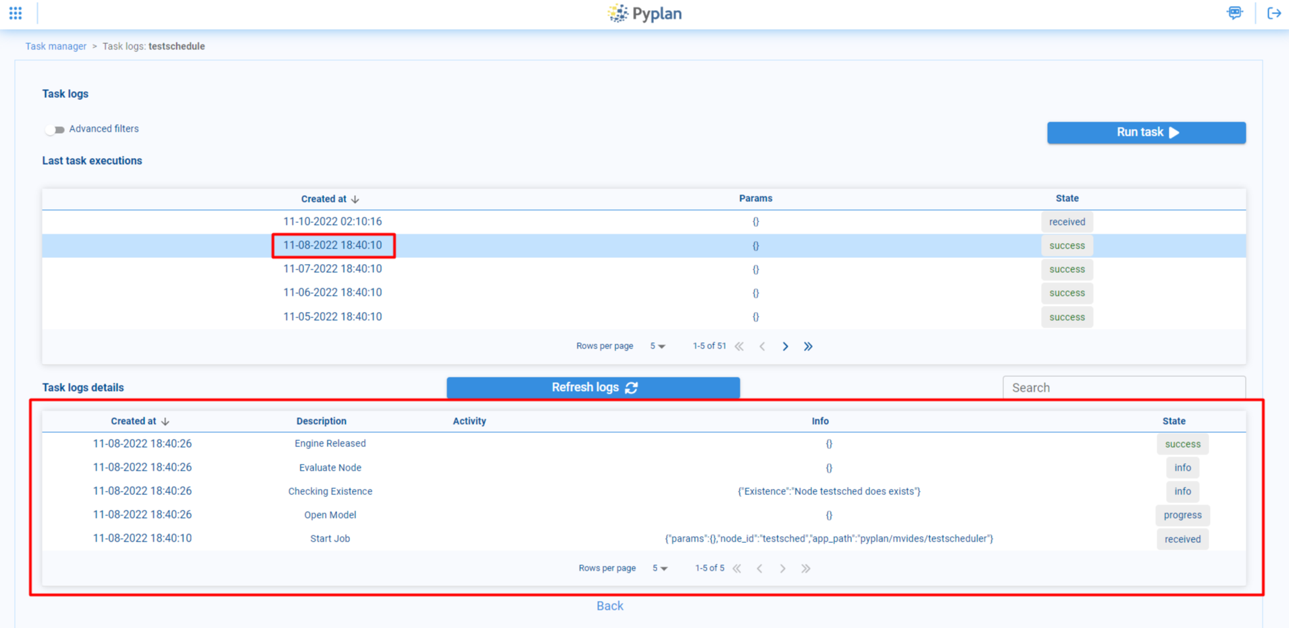Click the Run task button

[1146, 132]
